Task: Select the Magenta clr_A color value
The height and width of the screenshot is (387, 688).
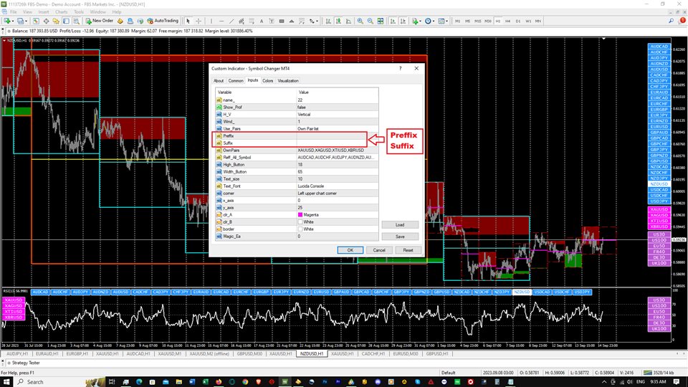Action: coord(338,214)
